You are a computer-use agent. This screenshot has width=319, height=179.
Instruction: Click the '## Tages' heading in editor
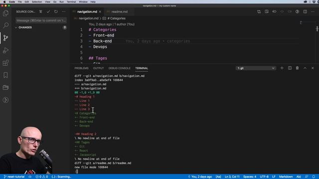pyautogui.click(x=98, y=58)
